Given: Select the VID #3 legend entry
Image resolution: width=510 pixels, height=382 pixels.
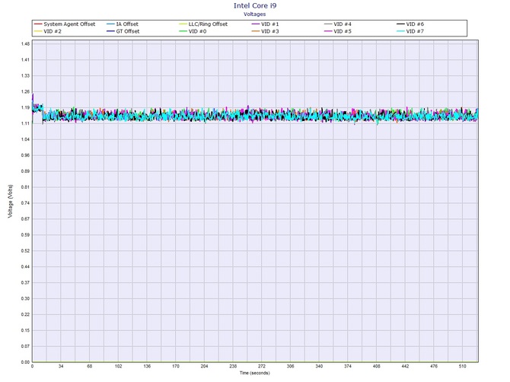Looking at the screenshot, I should 265,31.
